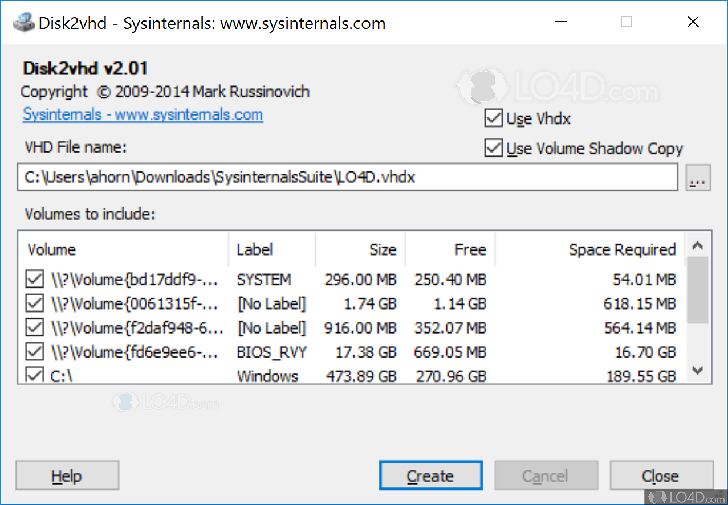Uncheck the first [No Label] volume

pyautogui.click(x=34, y=302)
